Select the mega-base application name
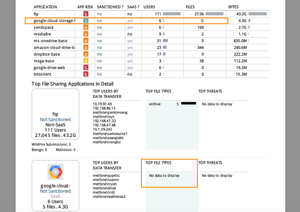The image size is (300, 212). [44, 61]
